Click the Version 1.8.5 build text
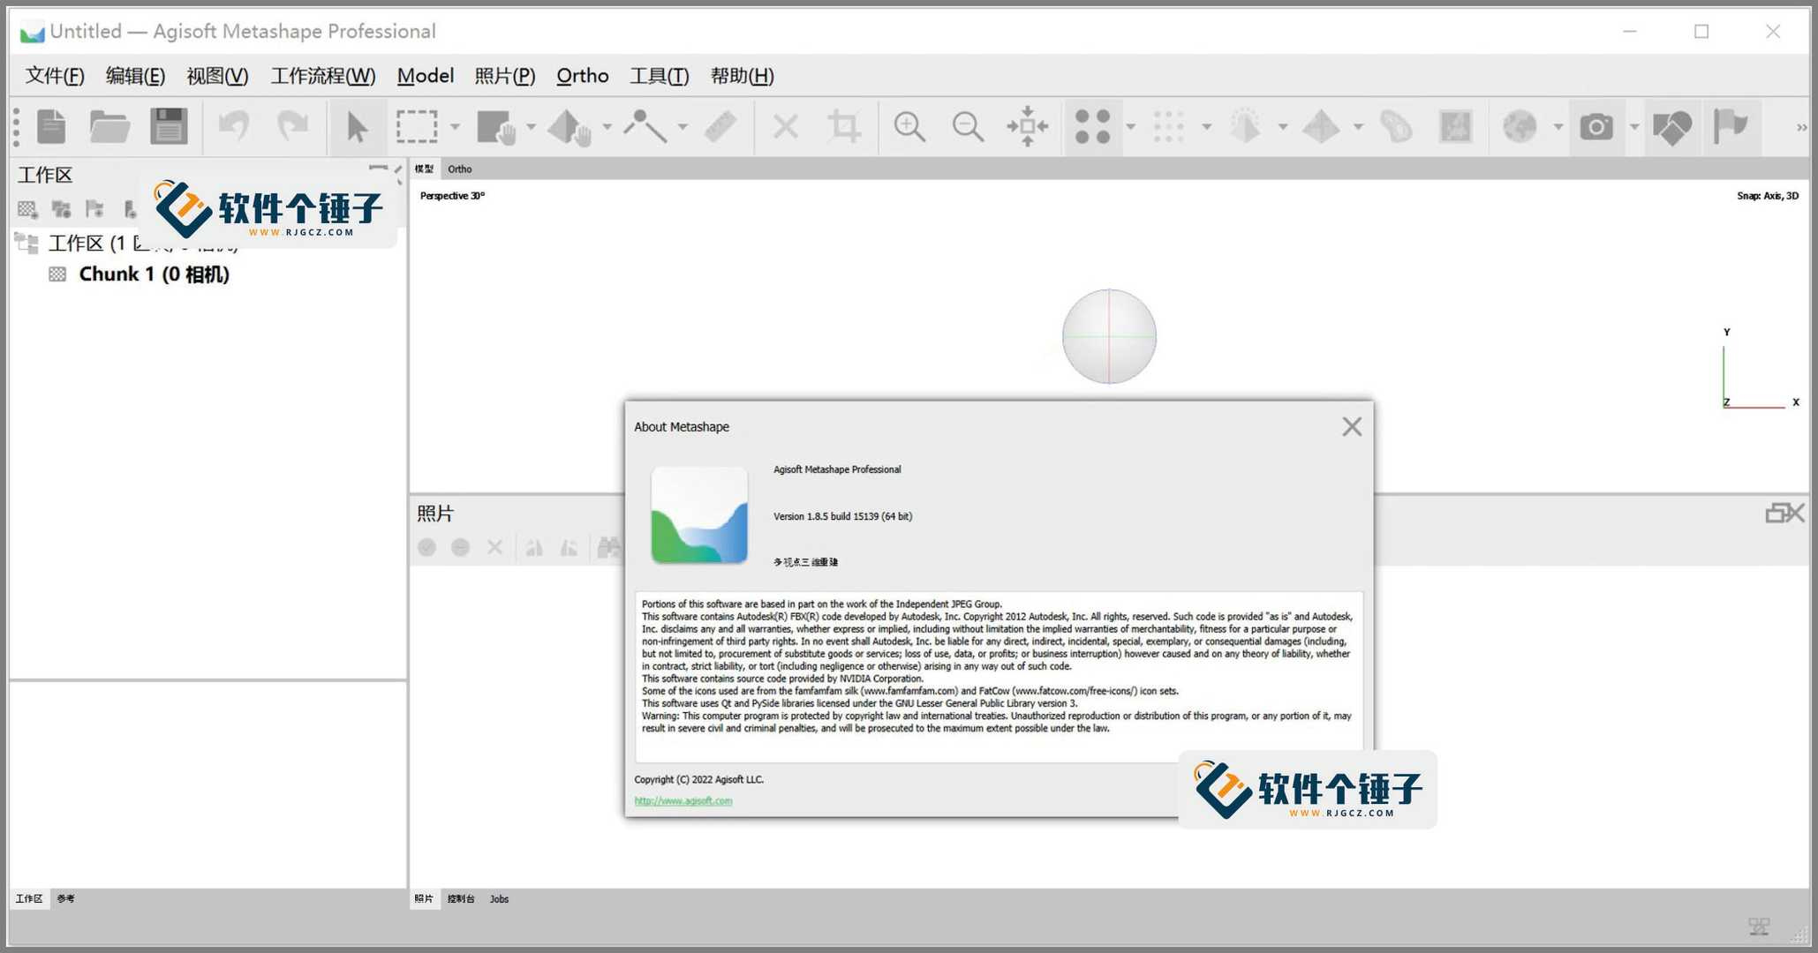 [842, 516]
